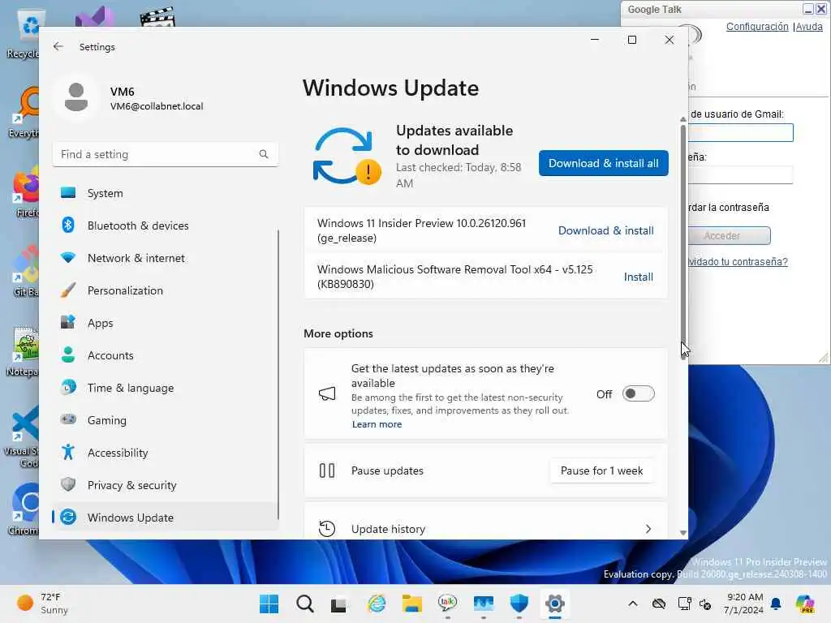Open File Explorer from taskbar

pyautogui.click(x=411, y=604)
